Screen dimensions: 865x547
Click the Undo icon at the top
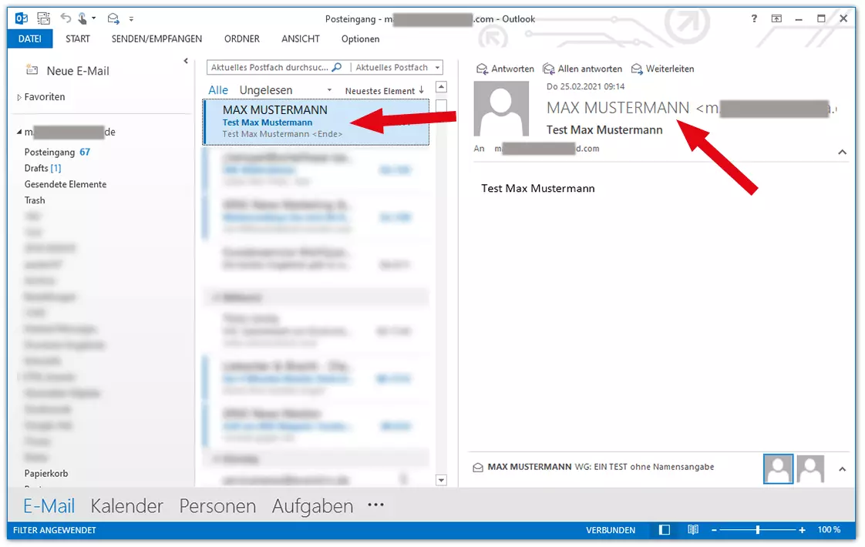[x=66, y=18]
